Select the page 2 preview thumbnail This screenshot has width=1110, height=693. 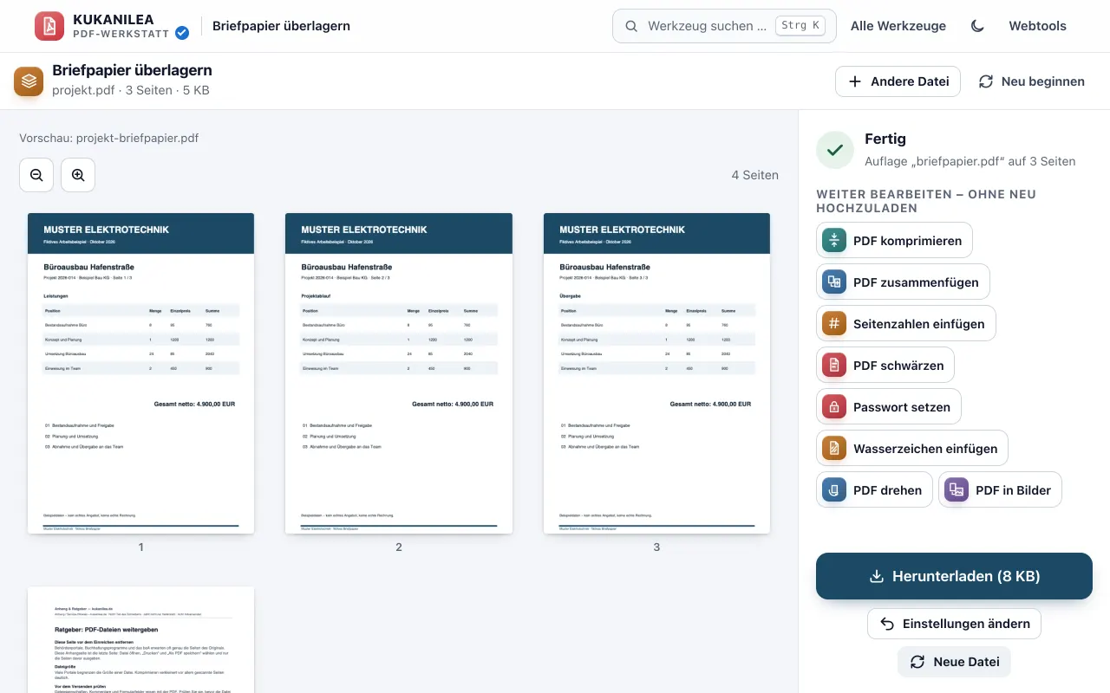click(399, 373)
